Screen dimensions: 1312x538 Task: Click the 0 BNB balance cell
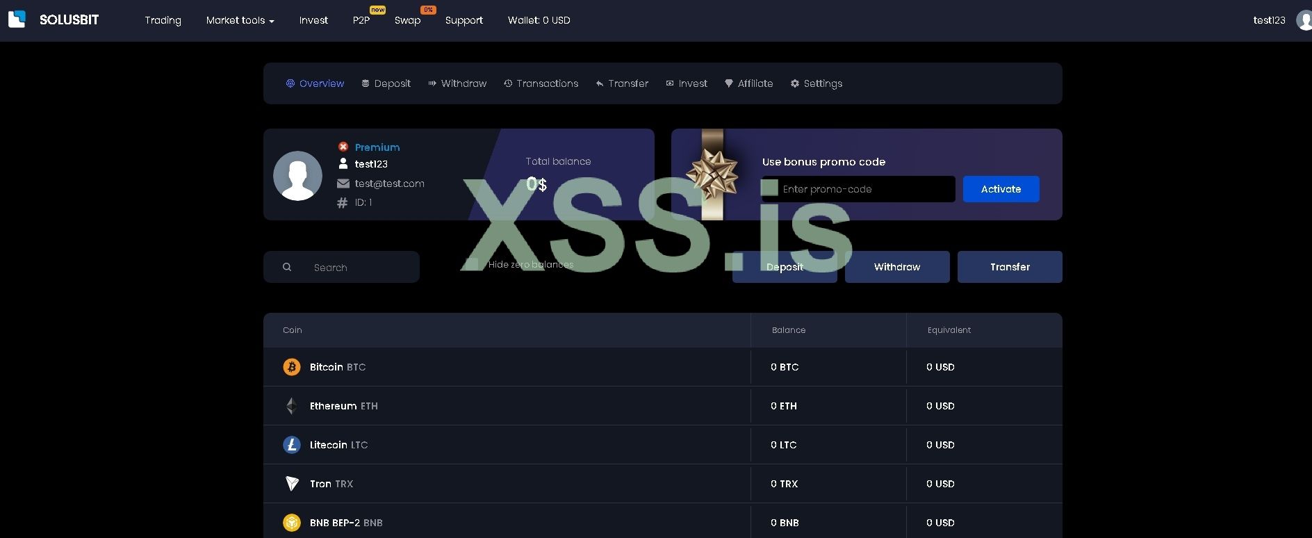pos(785,523)
